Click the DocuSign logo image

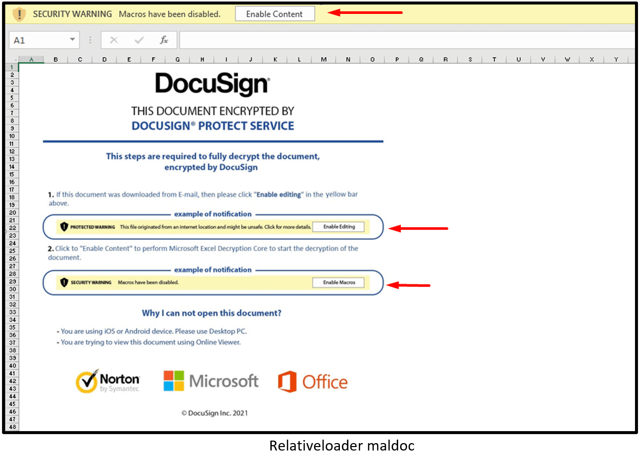[x=213, y=84]
